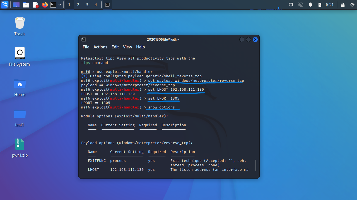The height and width of the screenshot is (200, 357).
Task: Expand the terminal launcher dropdown arrow
Action: [x=60, y=5]
